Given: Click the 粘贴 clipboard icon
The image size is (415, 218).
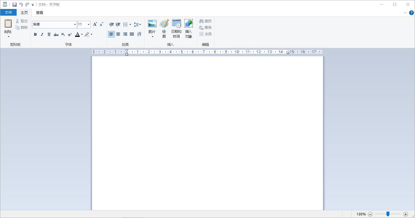Looking at the screenshot, I should (x=8, y=23).
